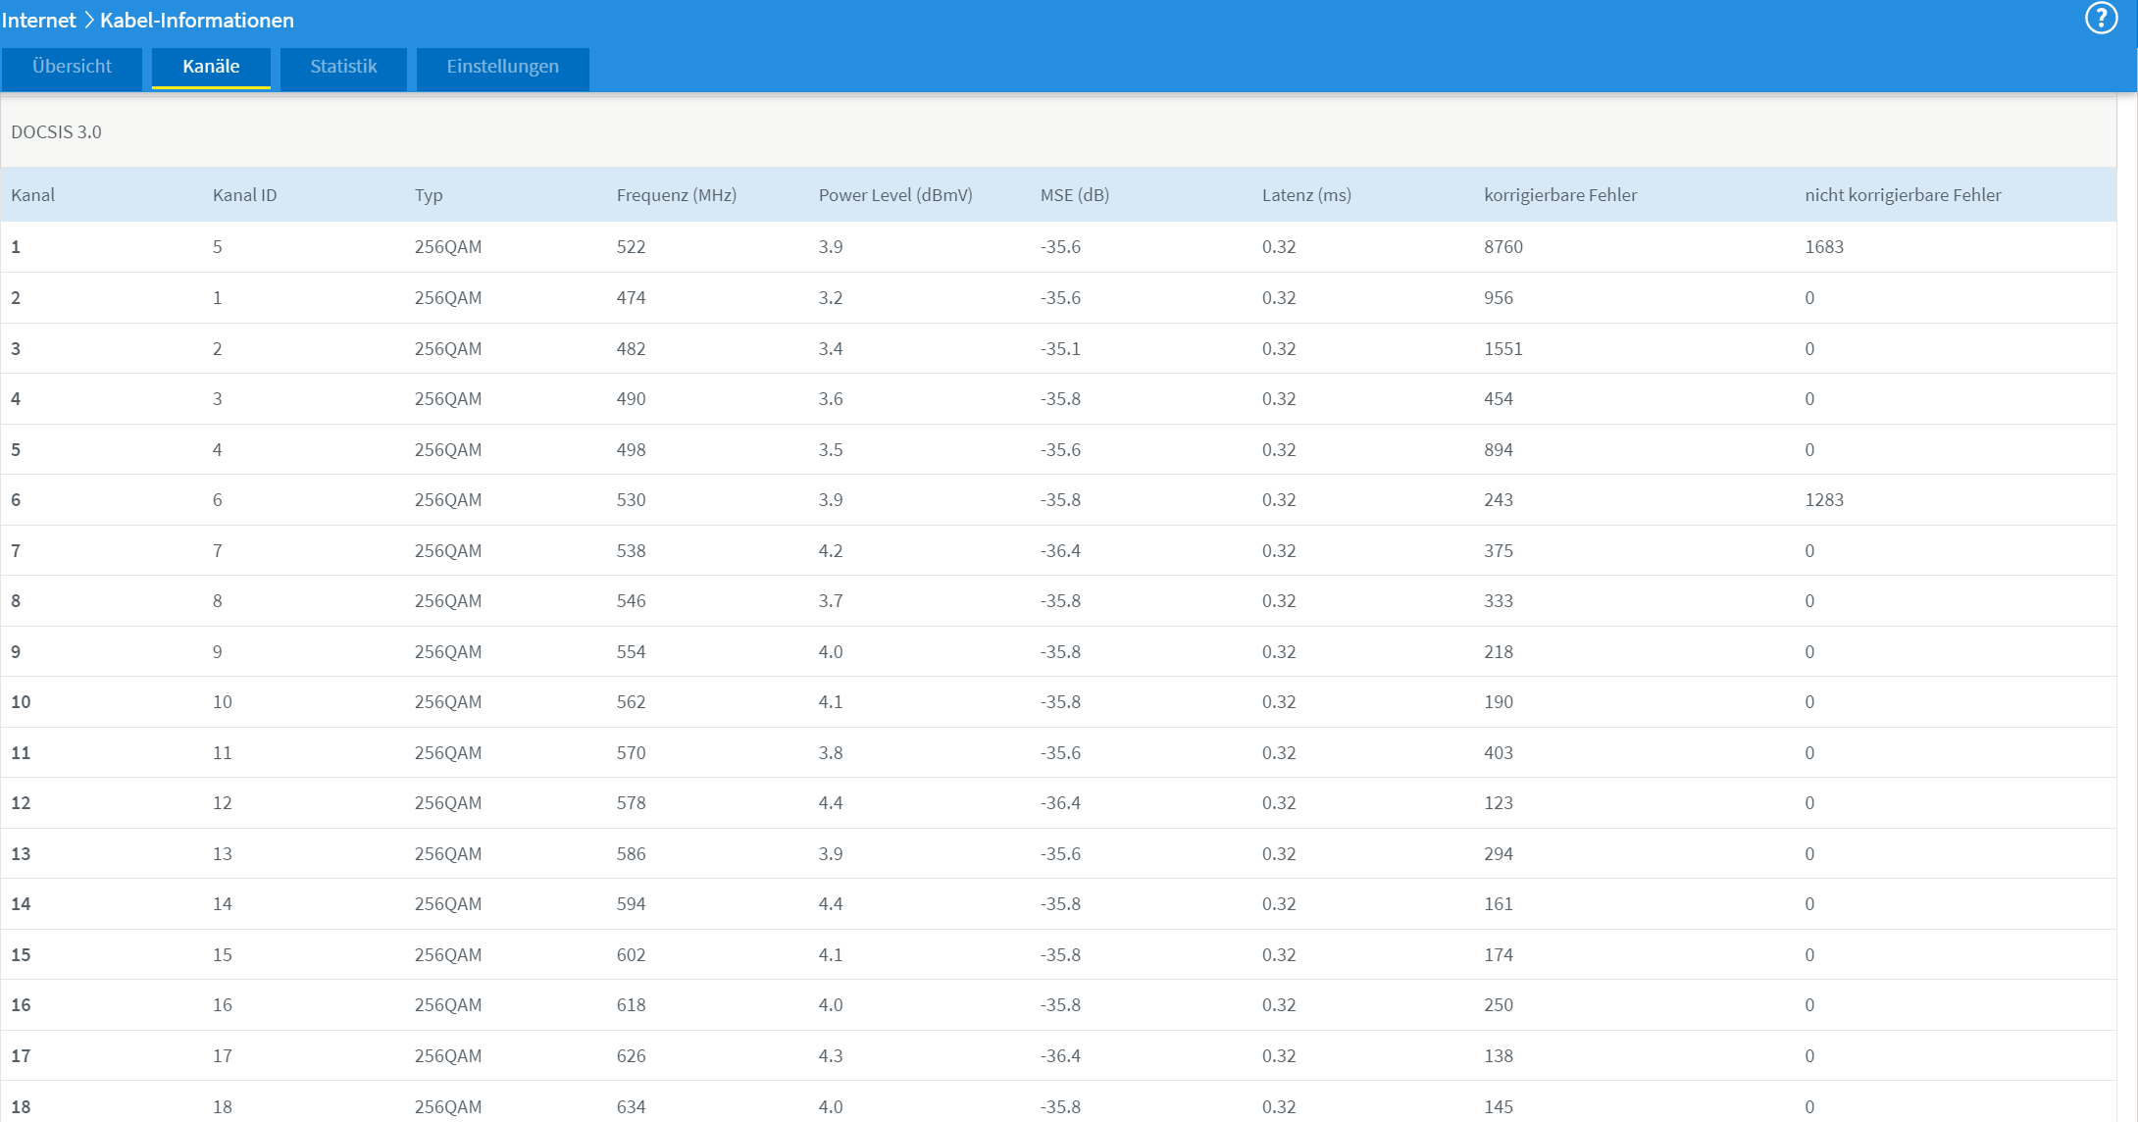Viewport: 2138px width, 1122px height.
Task: Click the Power Level (dBmV) header
Action: click(894, 195)
